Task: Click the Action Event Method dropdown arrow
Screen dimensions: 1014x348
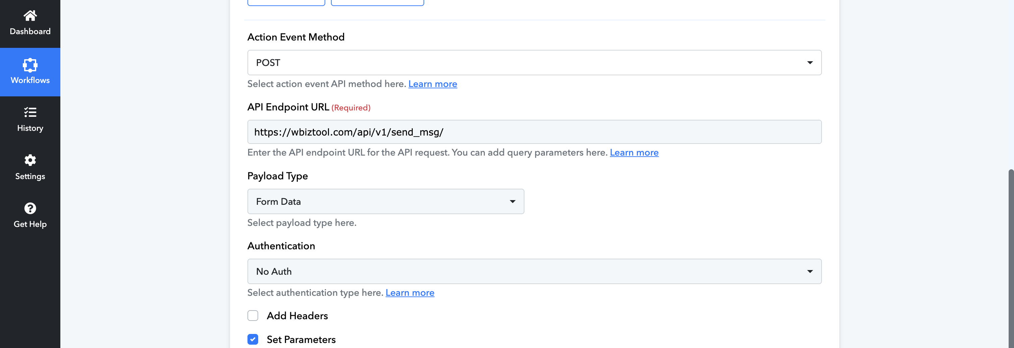Action: coord(810,63)
